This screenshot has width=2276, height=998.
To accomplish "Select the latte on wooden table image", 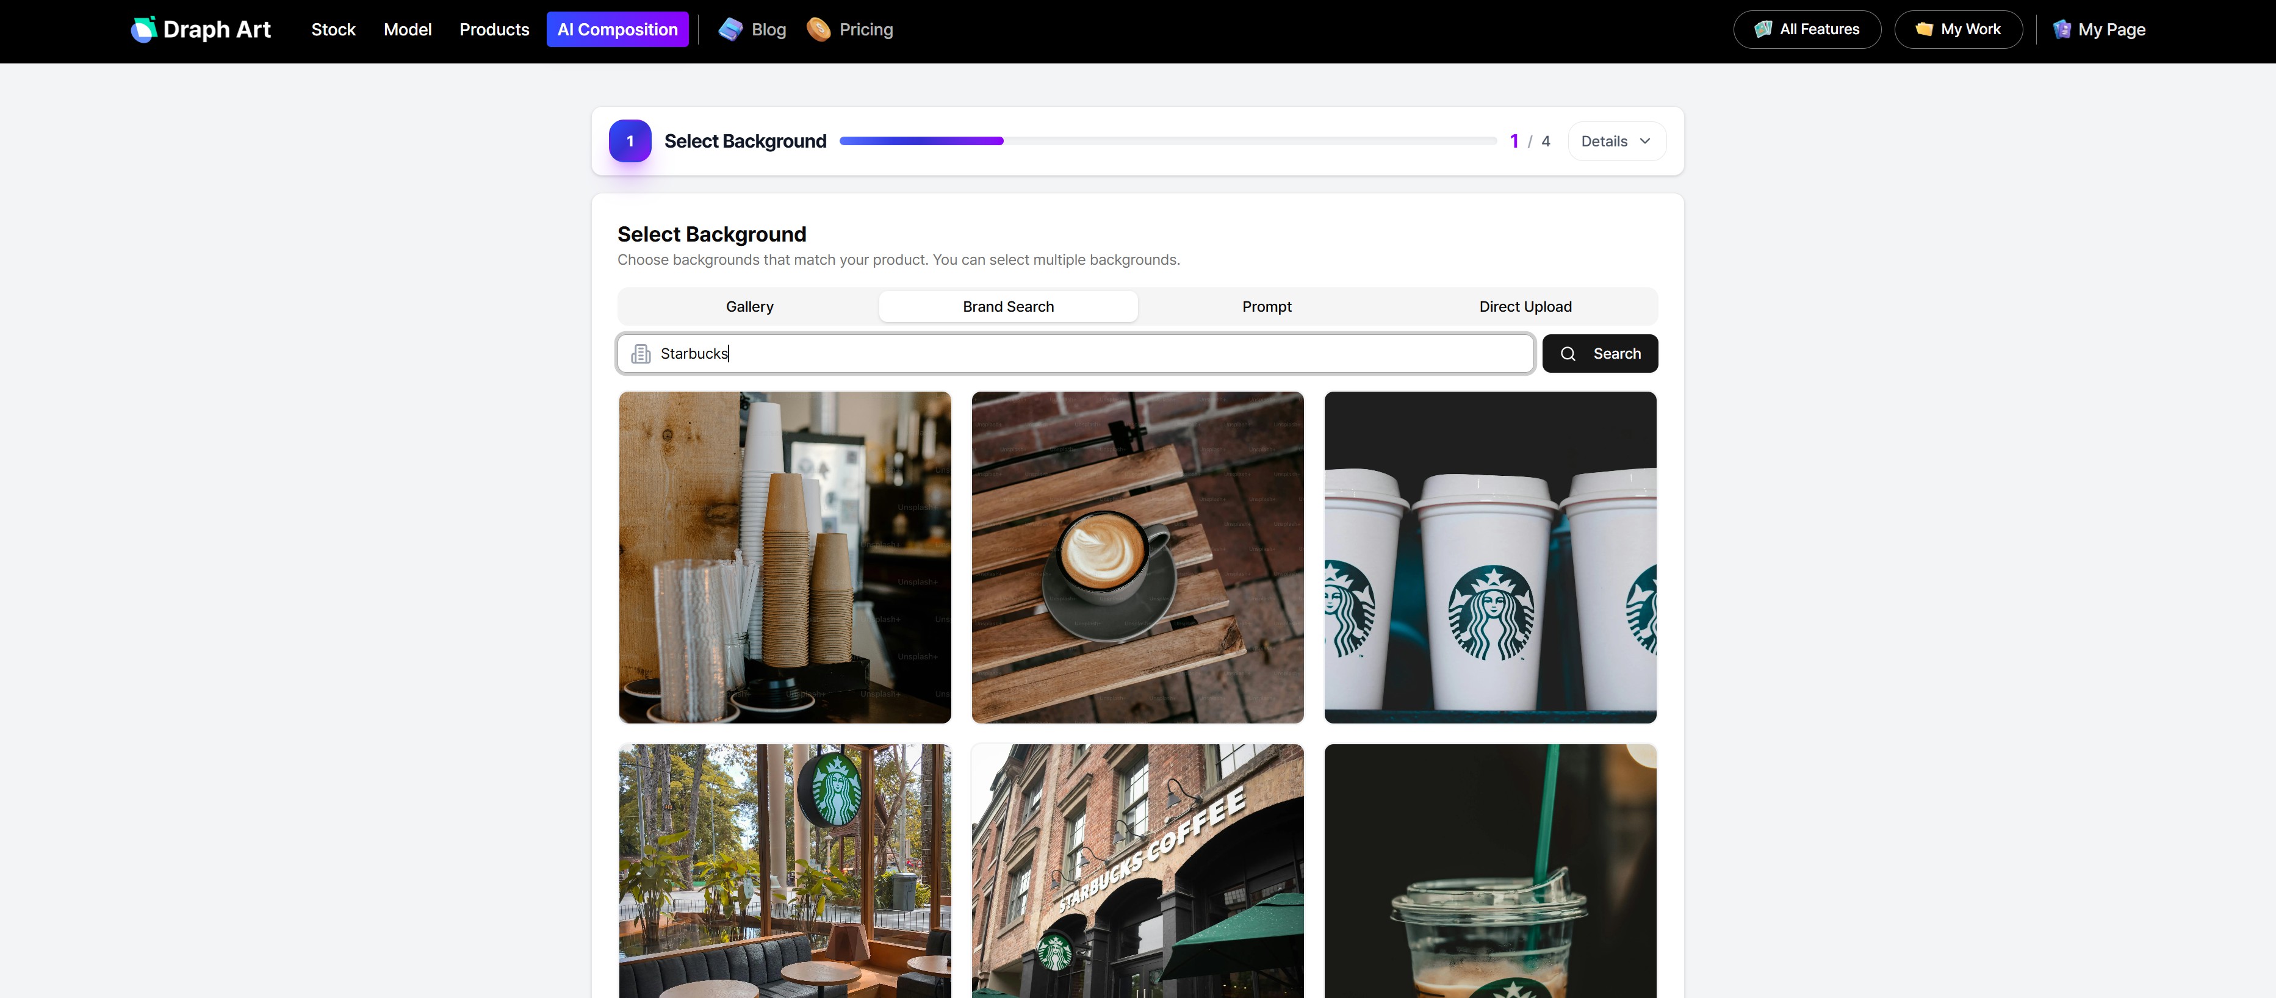I will click(1137, 558).
